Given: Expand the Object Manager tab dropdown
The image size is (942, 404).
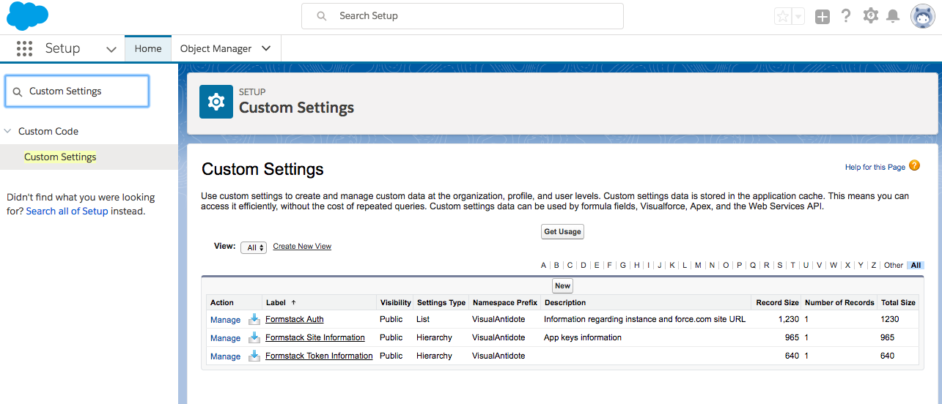Looking at the screenshot, I should click(266, 49).
